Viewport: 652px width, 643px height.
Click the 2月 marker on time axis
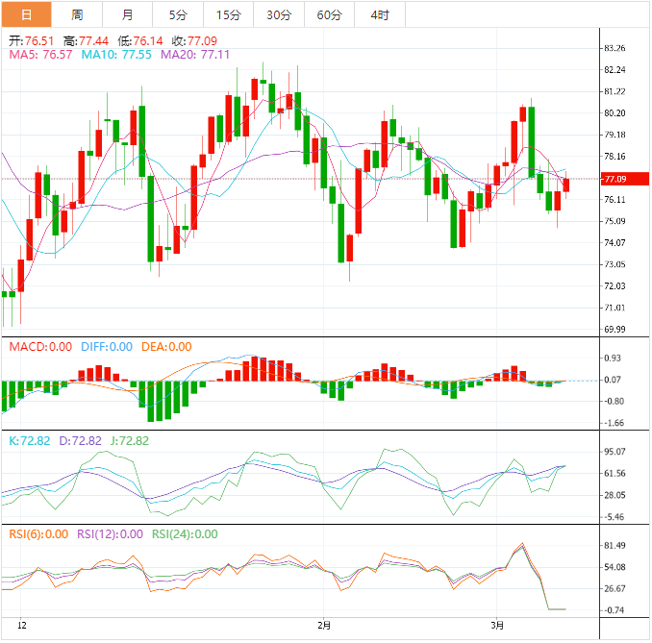324,626
